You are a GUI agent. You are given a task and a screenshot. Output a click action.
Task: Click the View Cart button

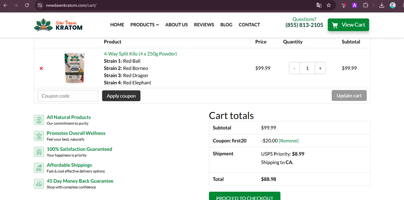pyautogui.click(x=348, y=25)
